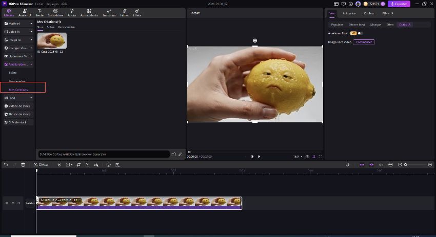Image resolution: width=436 pixels, height=237 pixels.
Task: Click the download icon in title bar
Action: (351, 4)
